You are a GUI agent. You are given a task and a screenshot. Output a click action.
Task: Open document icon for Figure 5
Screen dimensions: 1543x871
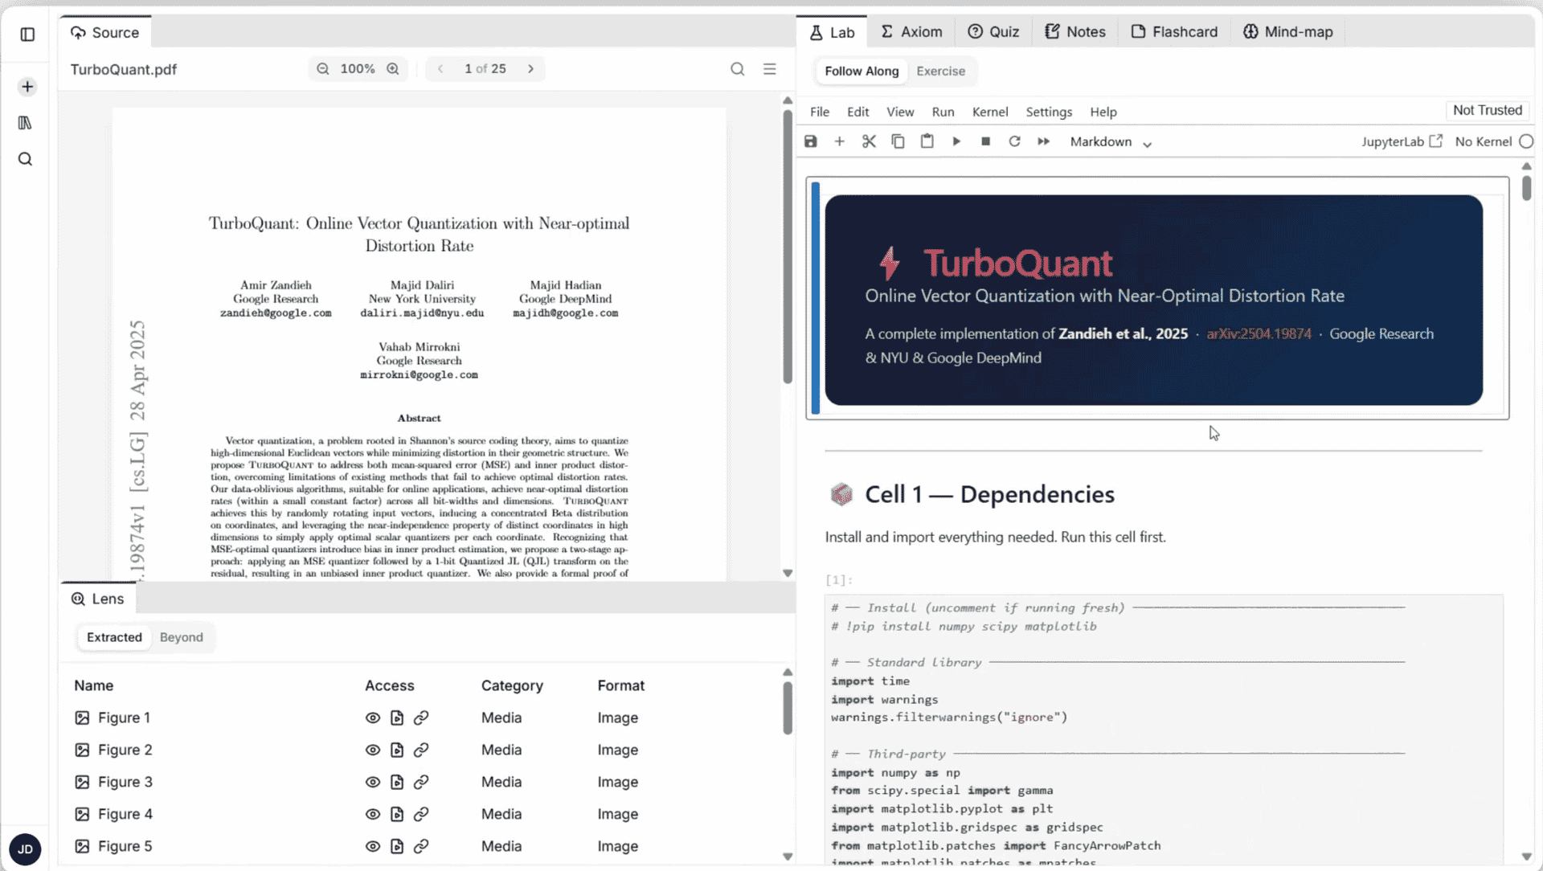[x=397, y=846]
